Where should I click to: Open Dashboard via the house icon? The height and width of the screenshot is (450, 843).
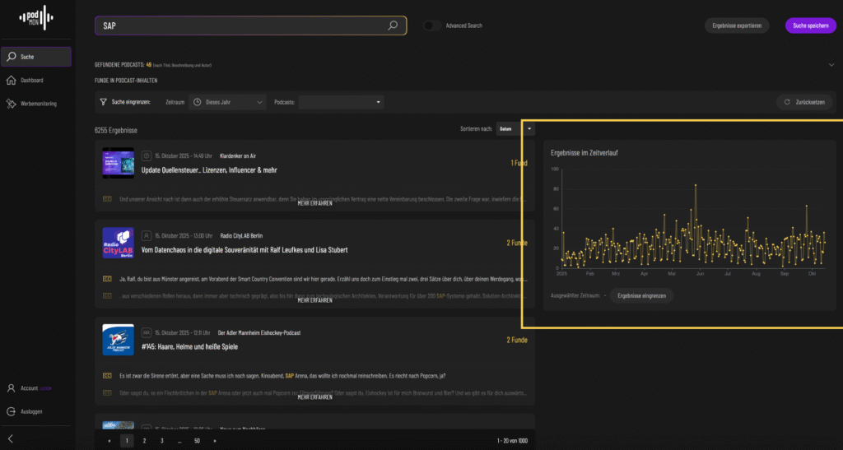(11, 80)
